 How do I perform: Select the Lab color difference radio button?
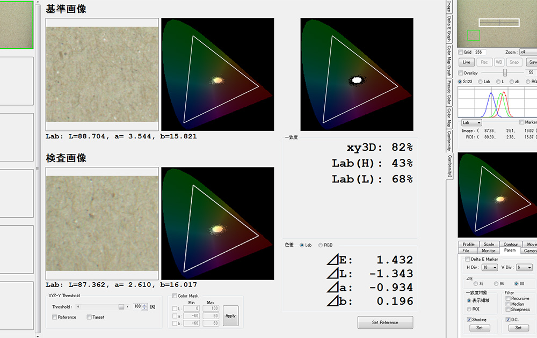(302, 245)
